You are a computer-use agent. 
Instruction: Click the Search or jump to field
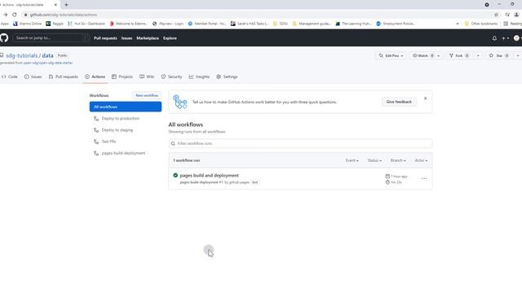pyautogui.click(x=51, y=38)
